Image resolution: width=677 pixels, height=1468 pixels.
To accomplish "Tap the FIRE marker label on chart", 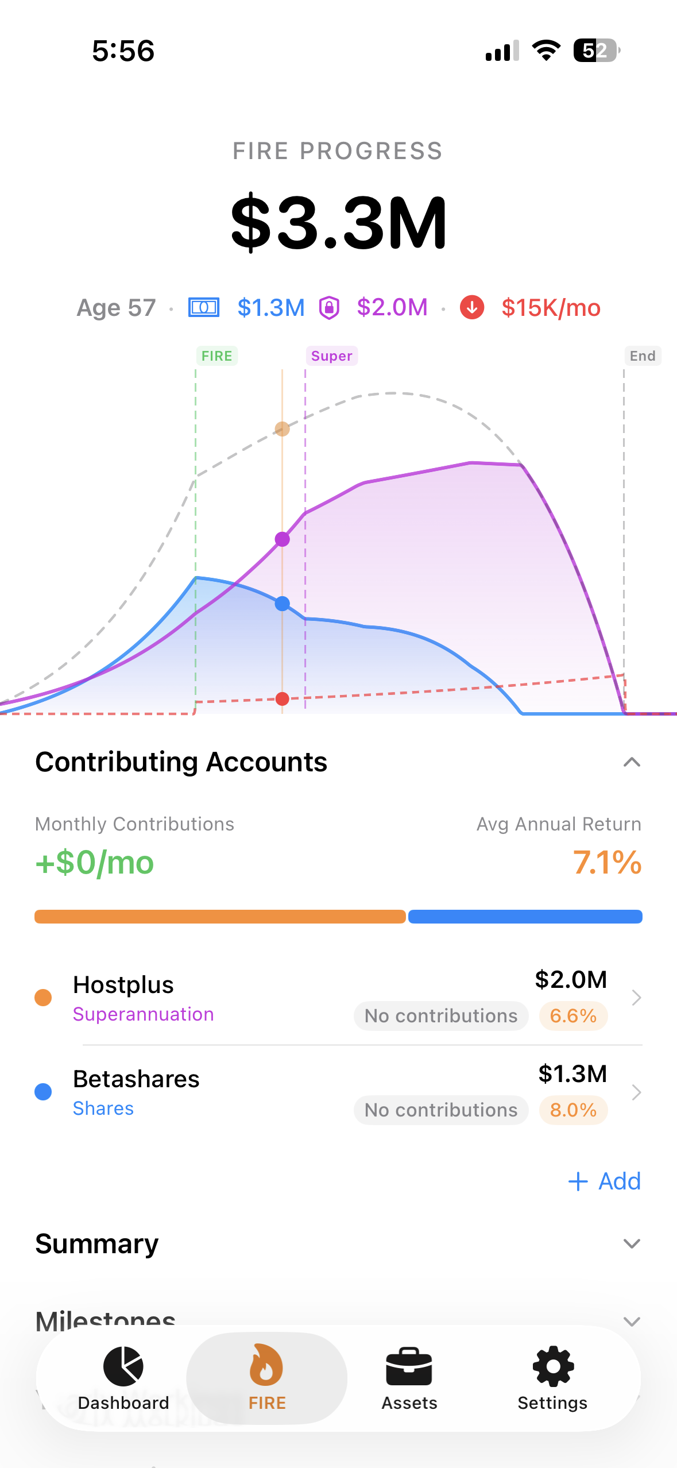I will pos(217,356).
